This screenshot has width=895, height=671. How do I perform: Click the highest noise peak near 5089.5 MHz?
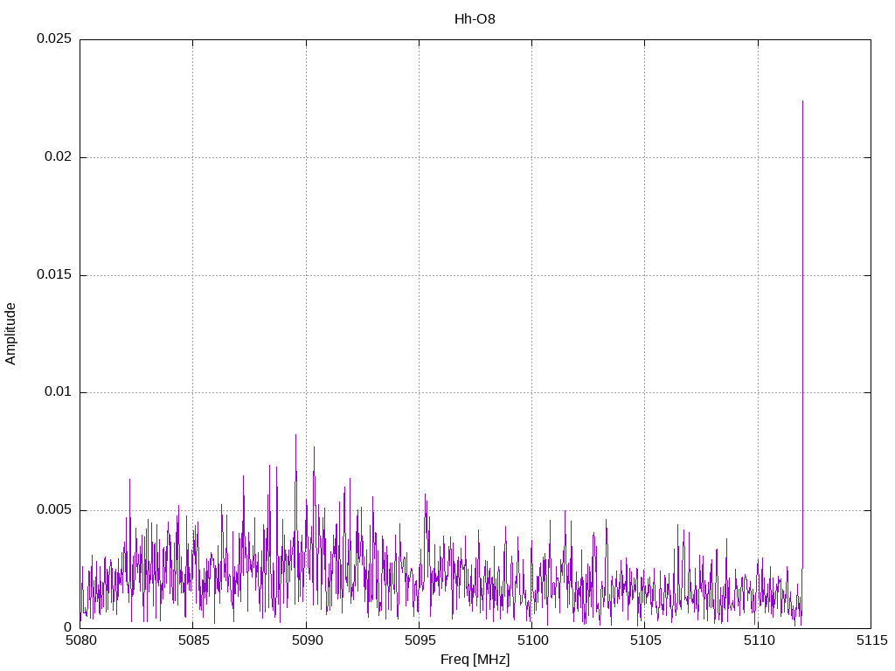click(x=295, y=437)
